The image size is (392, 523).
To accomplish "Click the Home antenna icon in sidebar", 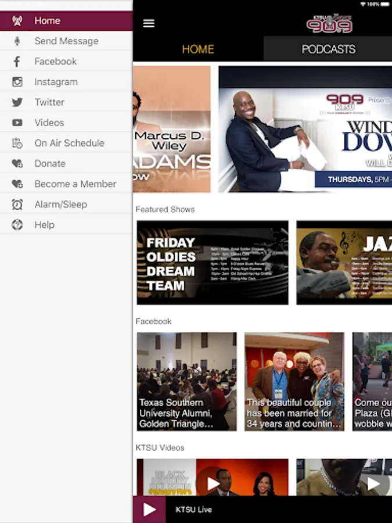I will [x=17, y=21].
